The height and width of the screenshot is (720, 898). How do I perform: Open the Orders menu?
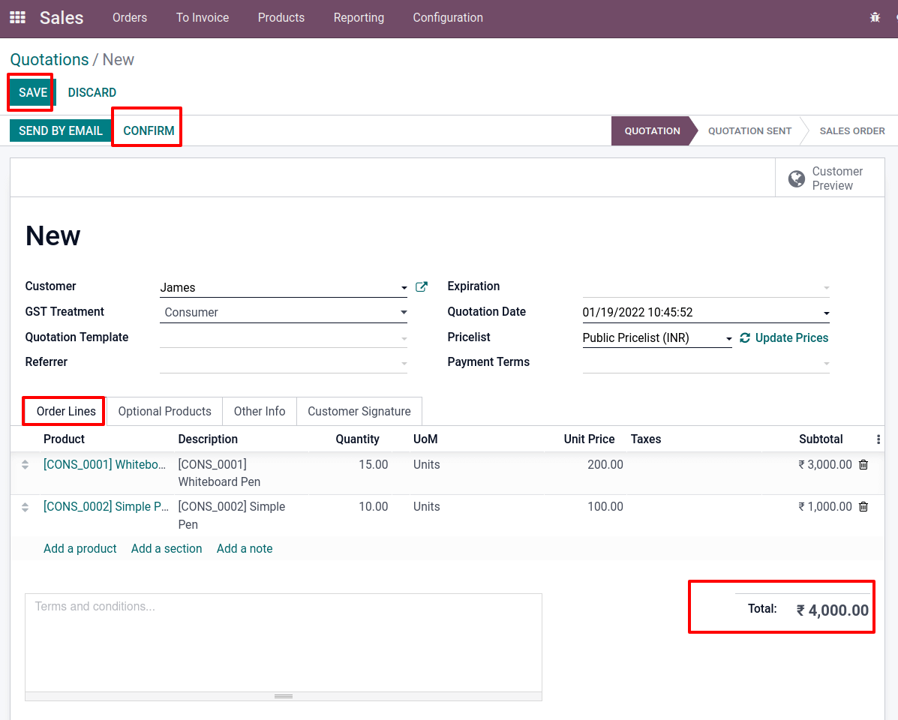click(130, 18)
